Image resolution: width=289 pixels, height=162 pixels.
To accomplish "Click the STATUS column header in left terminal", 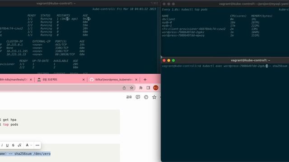I will tap(45, 16).
